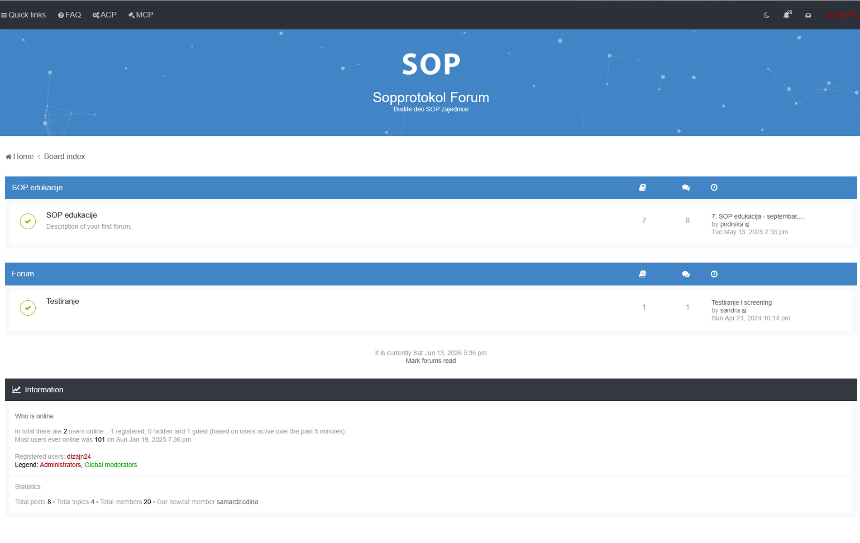Screen dimensions: 860x543
Task: Open Global moderators group legend link
Action: pos(111,465)
